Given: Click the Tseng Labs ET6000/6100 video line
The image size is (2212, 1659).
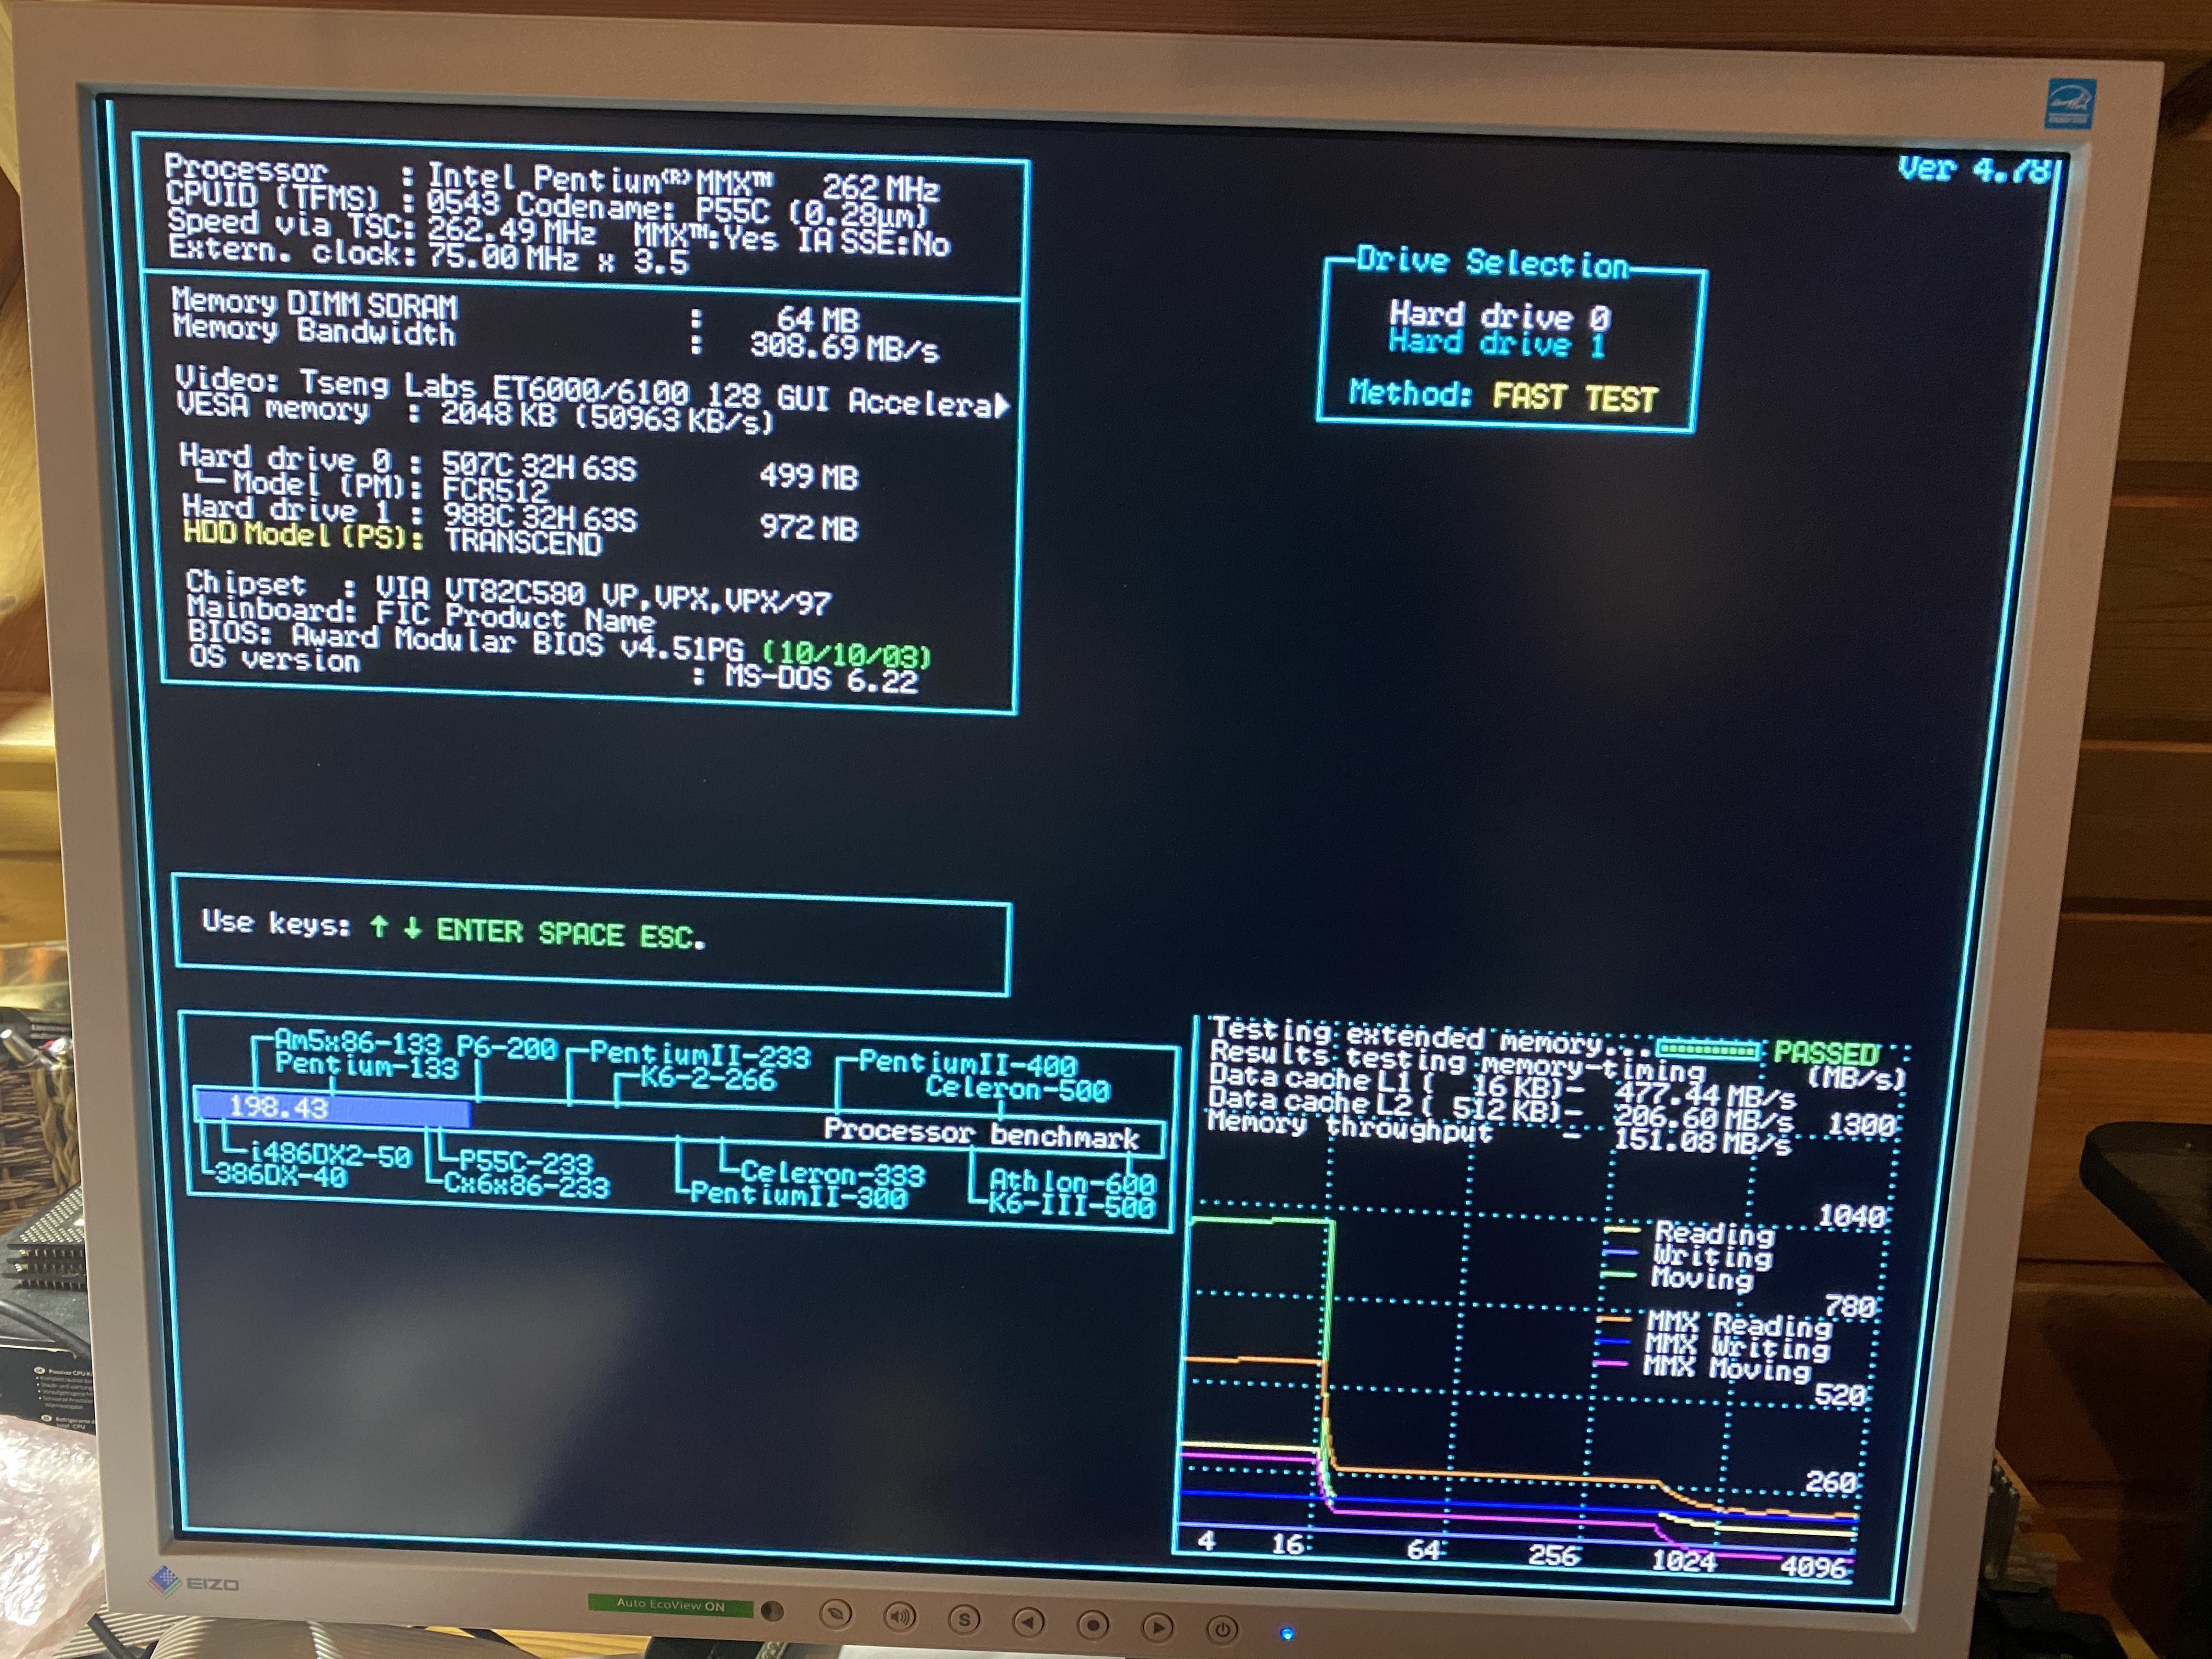Looking at the screenshot, I should 592,392.
